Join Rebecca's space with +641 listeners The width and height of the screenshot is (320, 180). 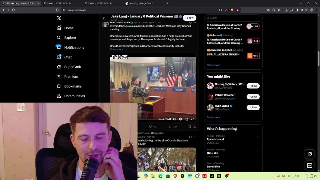[253, 41]
